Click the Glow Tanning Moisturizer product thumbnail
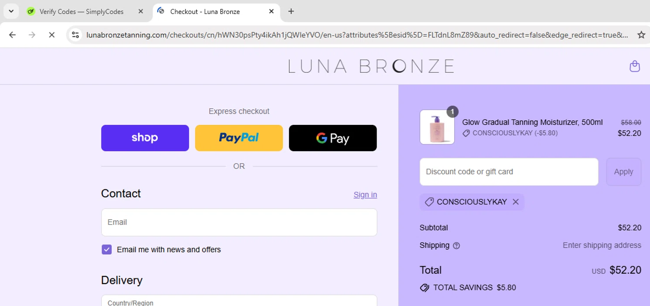This screenshot has width=650, height=306. click(437, 127)
